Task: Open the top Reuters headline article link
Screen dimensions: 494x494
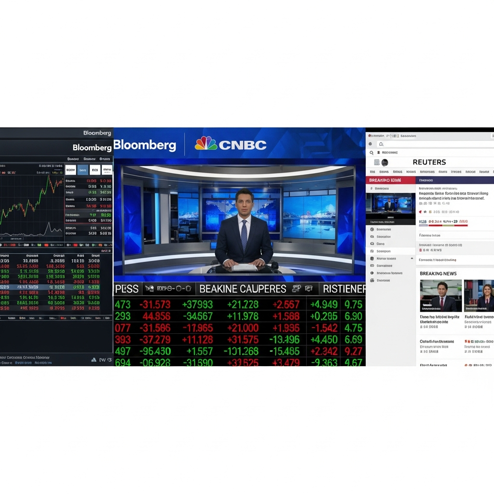Action: pyautogui.click(x=453, y=196)
